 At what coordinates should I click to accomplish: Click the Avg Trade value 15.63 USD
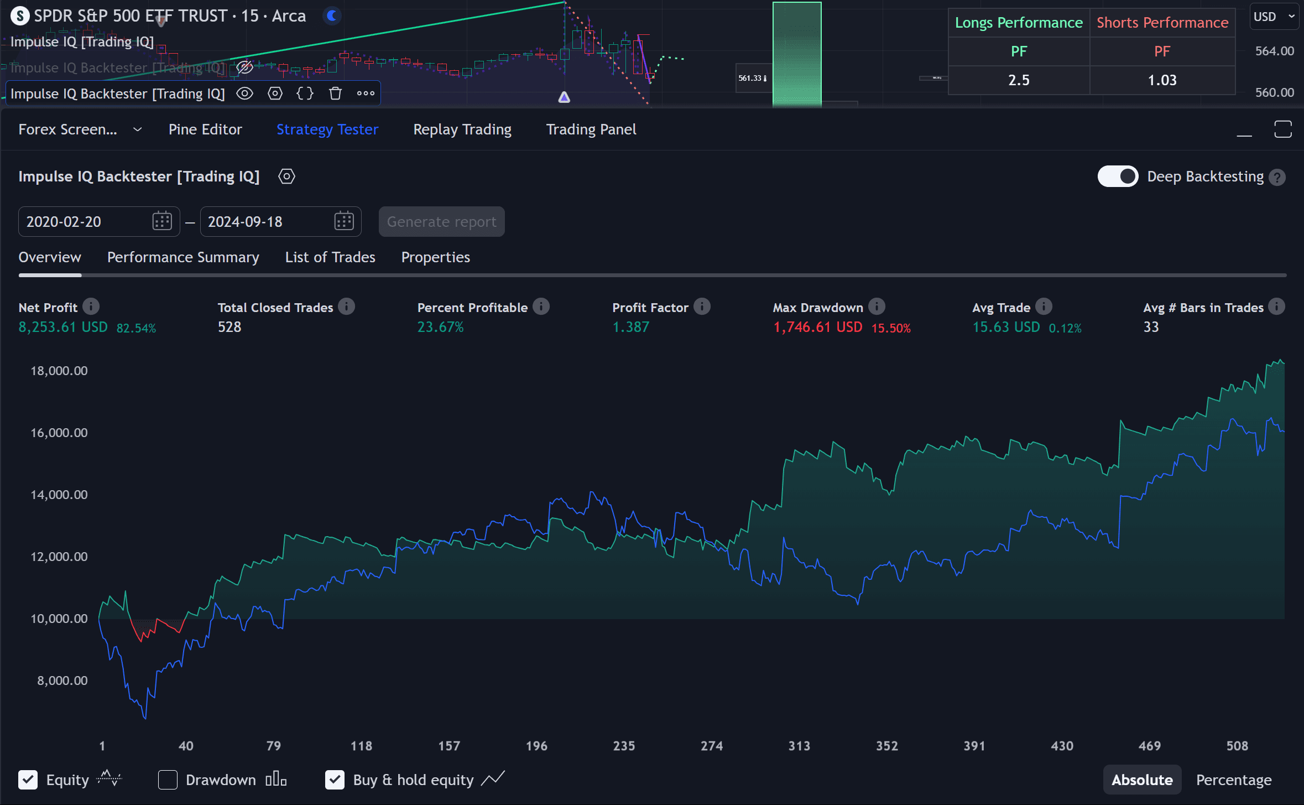point(1006,327)
